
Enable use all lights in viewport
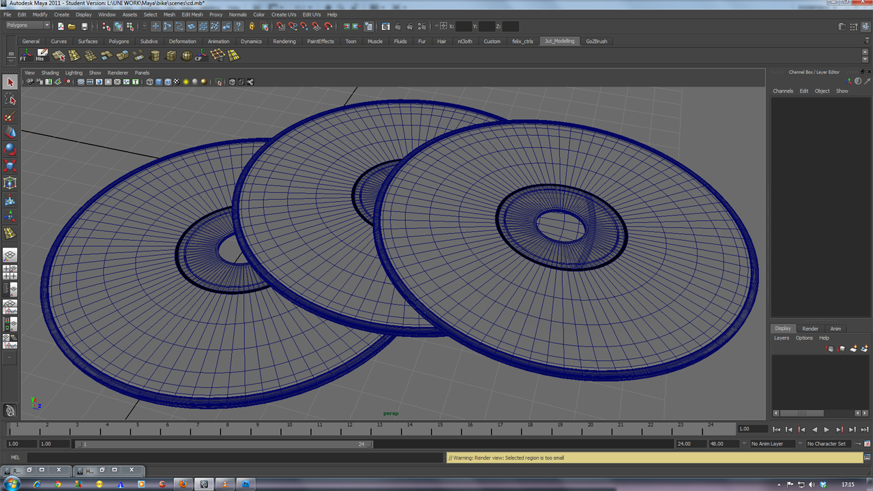[186, 82]
